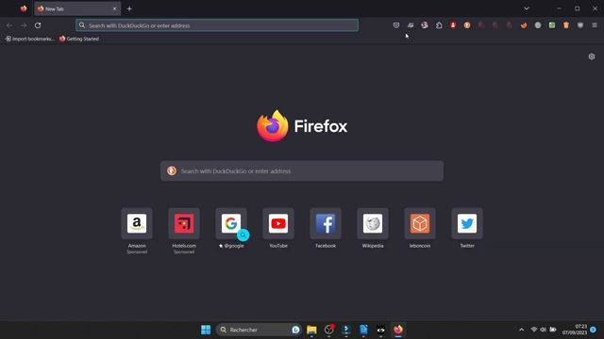Open the Getting Started bookmark
The height and width of the screenshot is (339, 604).
(x=79, y=39)
